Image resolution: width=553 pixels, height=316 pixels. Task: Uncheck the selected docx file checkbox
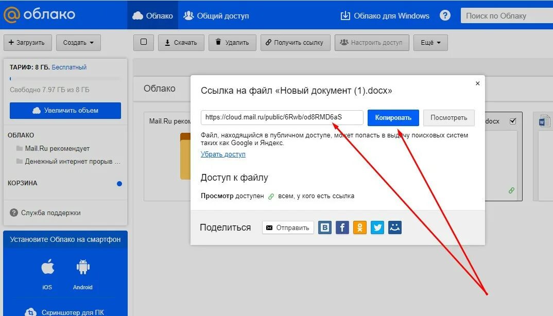point(513,121)
